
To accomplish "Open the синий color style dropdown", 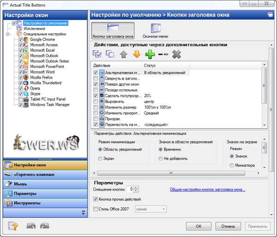I will coord(150,209).
